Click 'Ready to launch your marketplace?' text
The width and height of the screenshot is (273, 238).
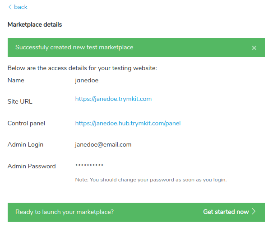pos(65,212)
